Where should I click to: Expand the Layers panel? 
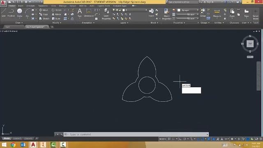click(124, 23)
